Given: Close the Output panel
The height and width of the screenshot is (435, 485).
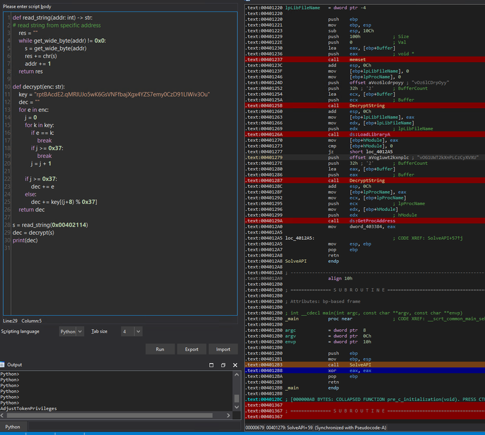Looking at the screenshot, I should click(x=235, y=365).
